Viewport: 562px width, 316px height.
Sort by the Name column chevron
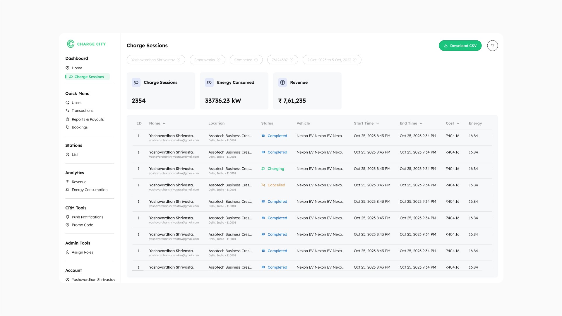[164, 123]
